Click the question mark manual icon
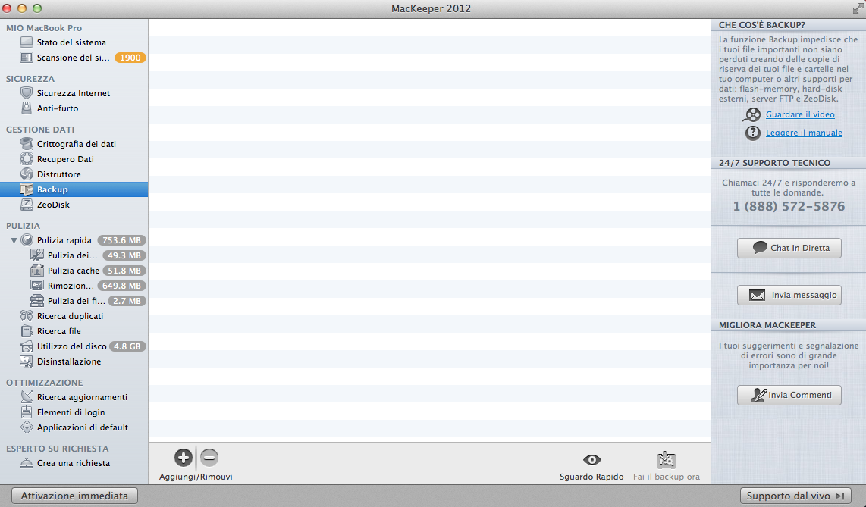This screenshot has width=866, height=507. tap(752, 133)
